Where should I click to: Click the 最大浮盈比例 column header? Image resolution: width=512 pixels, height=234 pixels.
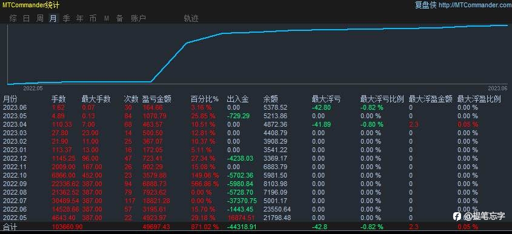click(479, 99)
